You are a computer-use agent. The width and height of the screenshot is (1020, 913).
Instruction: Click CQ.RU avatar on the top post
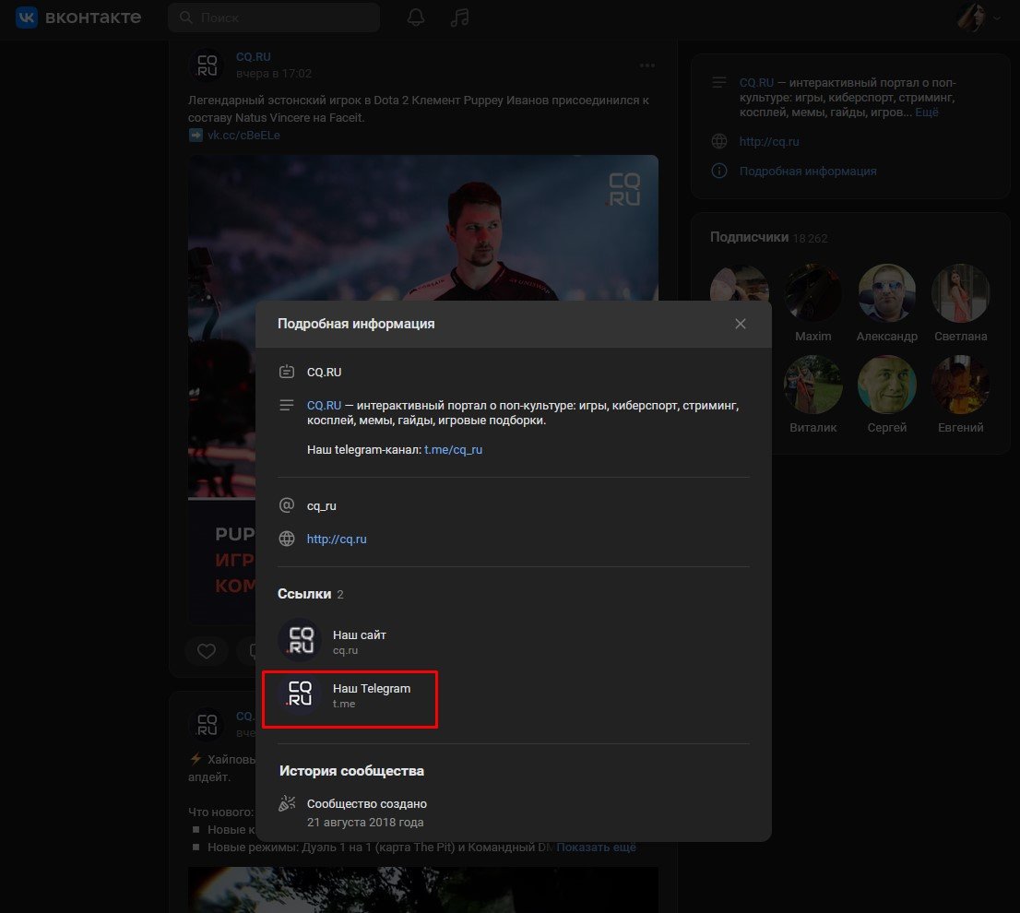pos(207,65)
